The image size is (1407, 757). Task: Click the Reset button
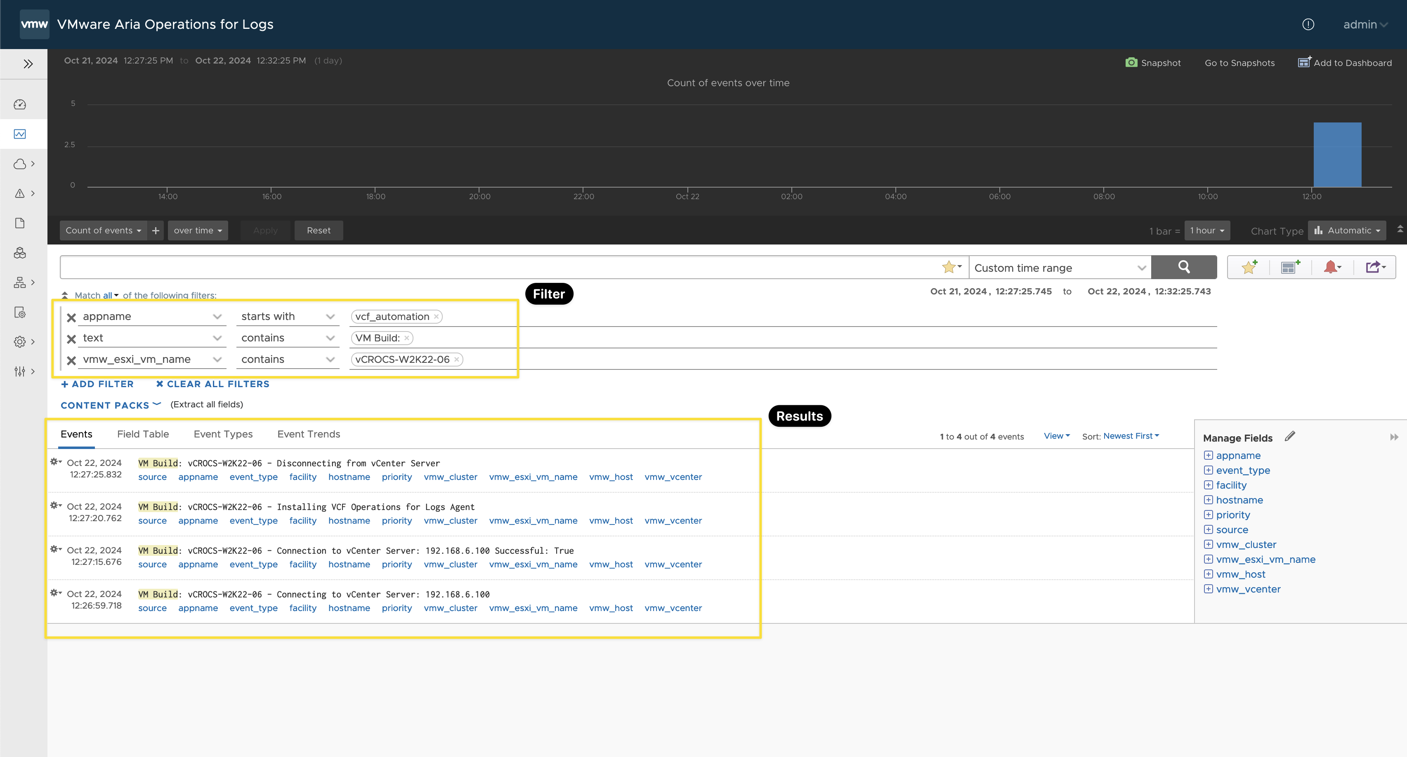(x=319, y=231)
